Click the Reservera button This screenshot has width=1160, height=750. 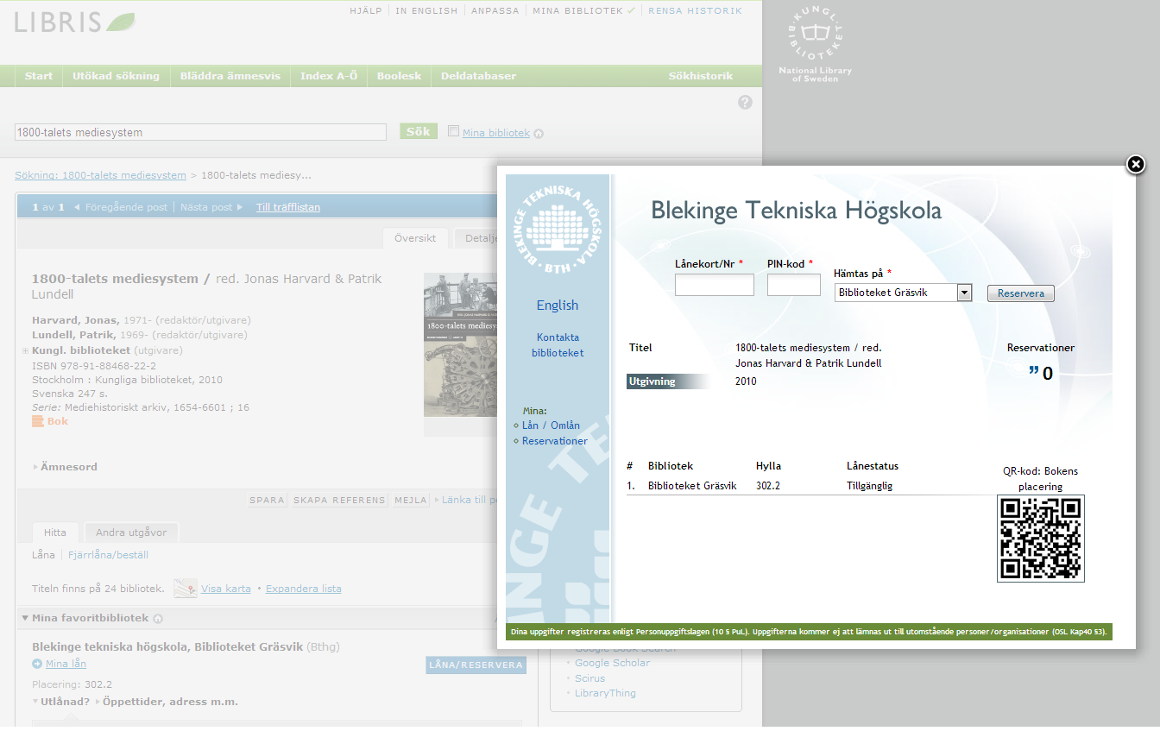click(1020, 293)
